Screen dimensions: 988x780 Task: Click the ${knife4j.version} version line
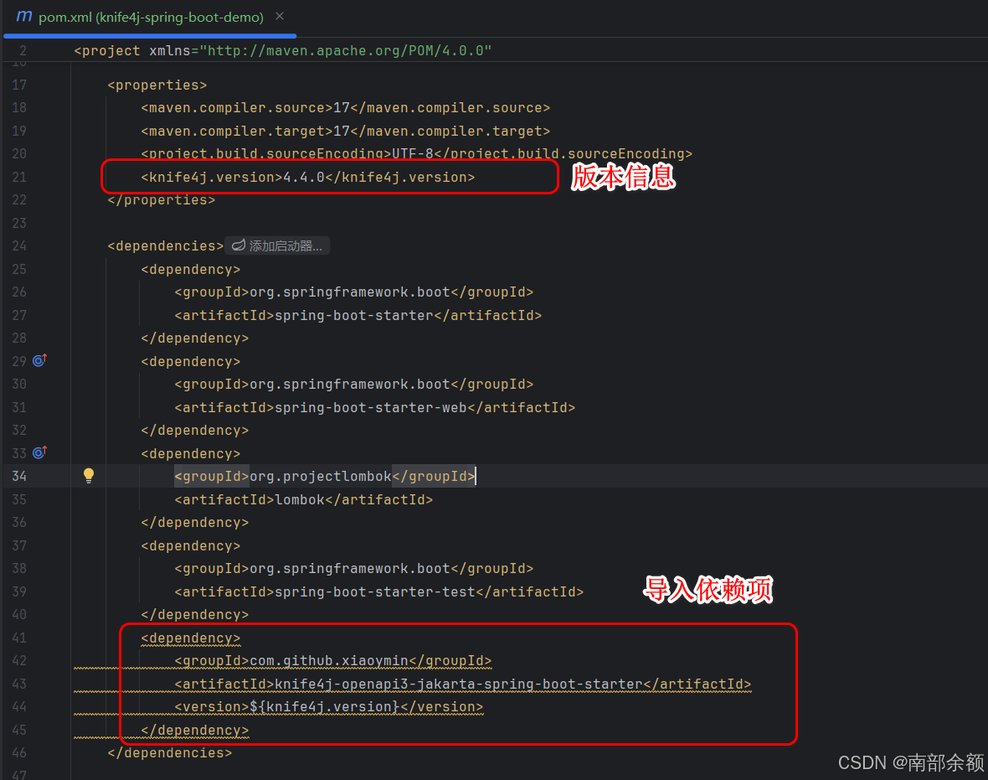[x=329, y=707]
